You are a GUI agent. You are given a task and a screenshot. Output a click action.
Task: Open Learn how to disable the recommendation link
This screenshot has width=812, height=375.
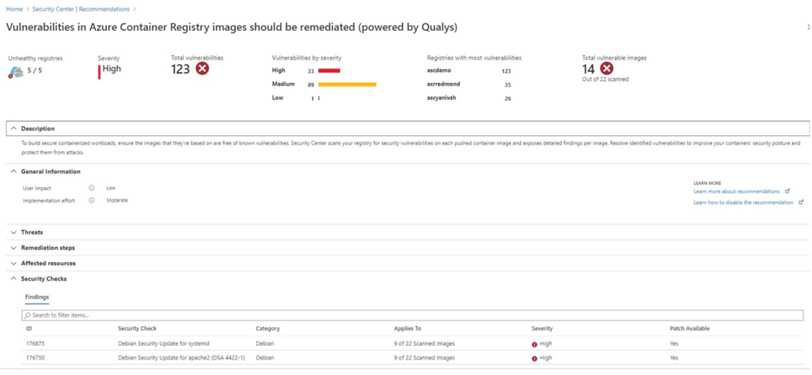coord(743,203)
